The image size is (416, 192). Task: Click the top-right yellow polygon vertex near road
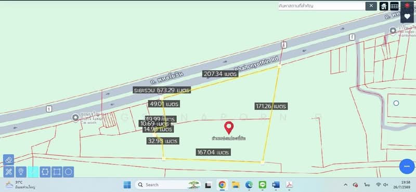click(x=279, y=66)
